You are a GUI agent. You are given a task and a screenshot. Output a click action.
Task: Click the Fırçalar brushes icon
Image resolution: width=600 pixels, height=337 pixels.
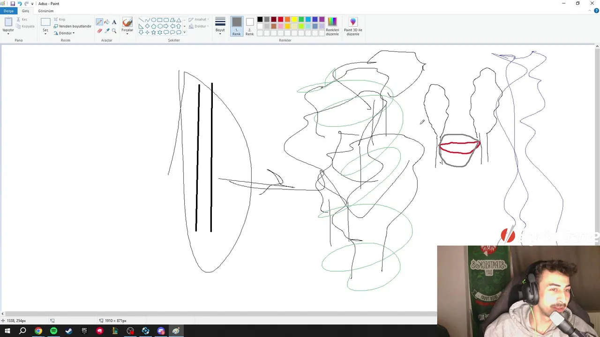[x=127, y=22]
